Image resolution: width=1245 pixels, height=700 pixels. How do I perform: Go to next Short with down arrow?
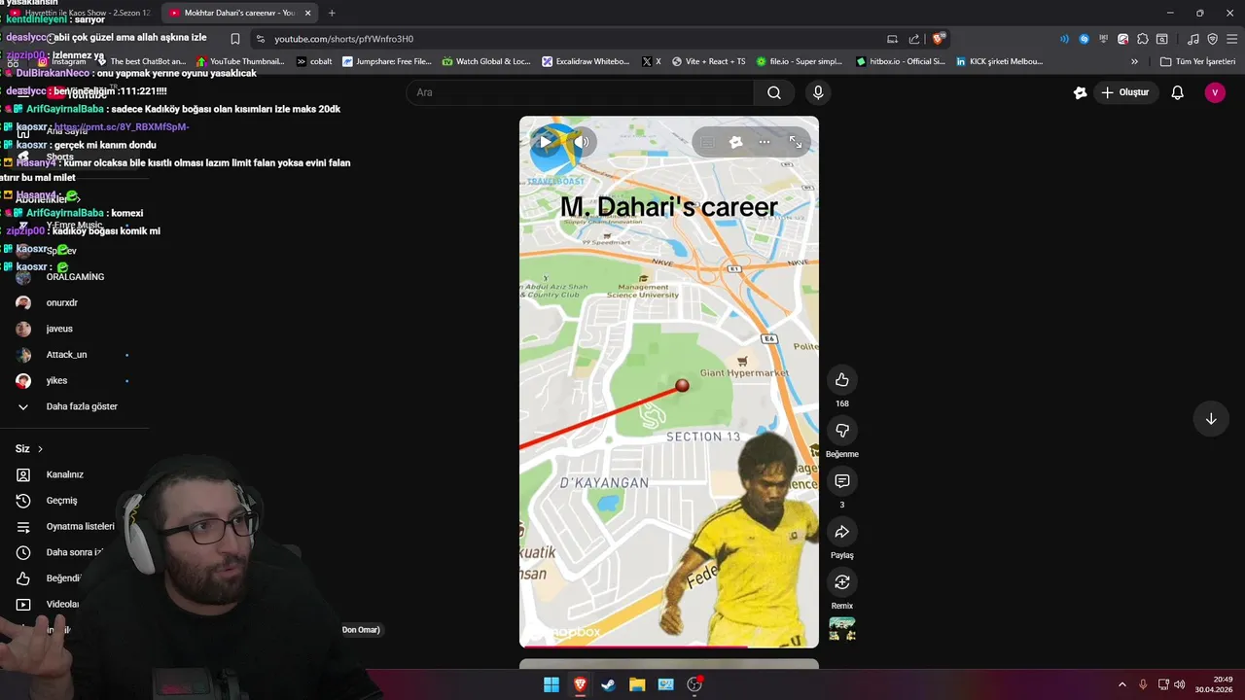click(x=1211, y=419)
